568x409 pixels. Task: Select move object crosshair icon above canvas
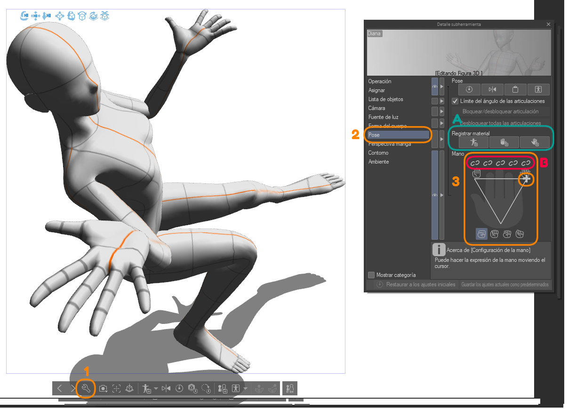60,16
